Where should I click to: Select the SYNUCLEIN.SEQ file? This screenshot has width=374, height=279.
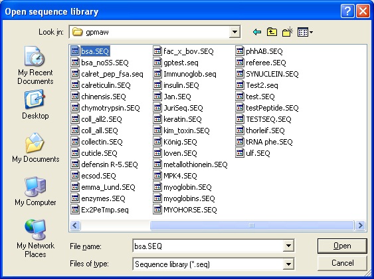tap(267, 74)
